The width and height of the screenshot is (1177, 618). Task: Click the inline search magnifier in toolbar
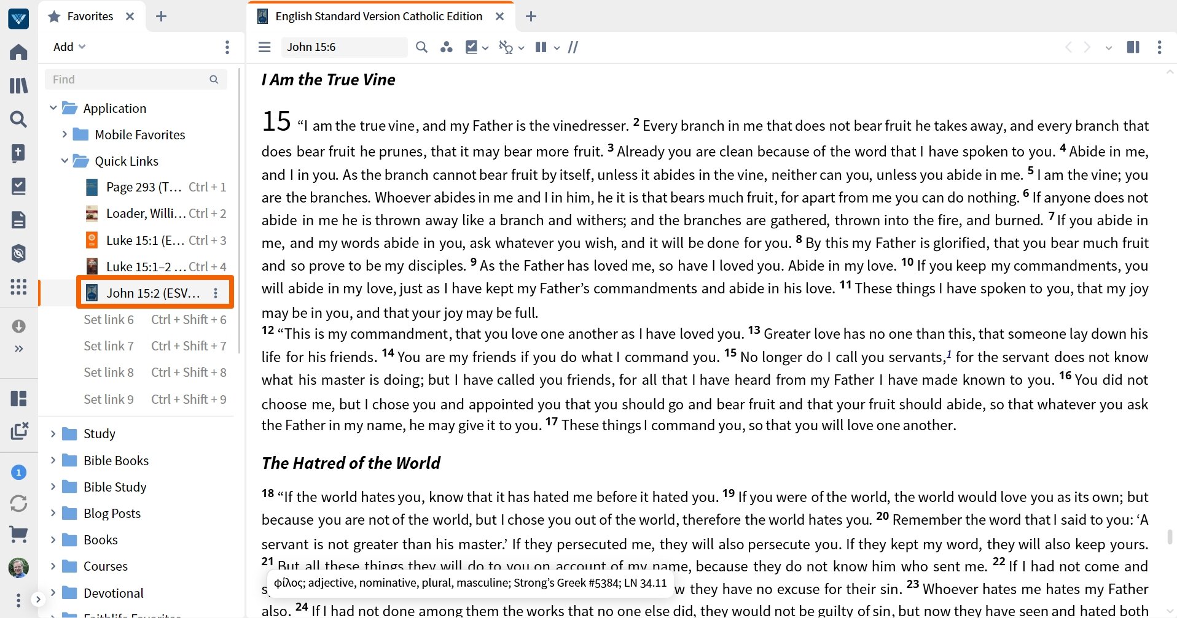click(421, 47)
